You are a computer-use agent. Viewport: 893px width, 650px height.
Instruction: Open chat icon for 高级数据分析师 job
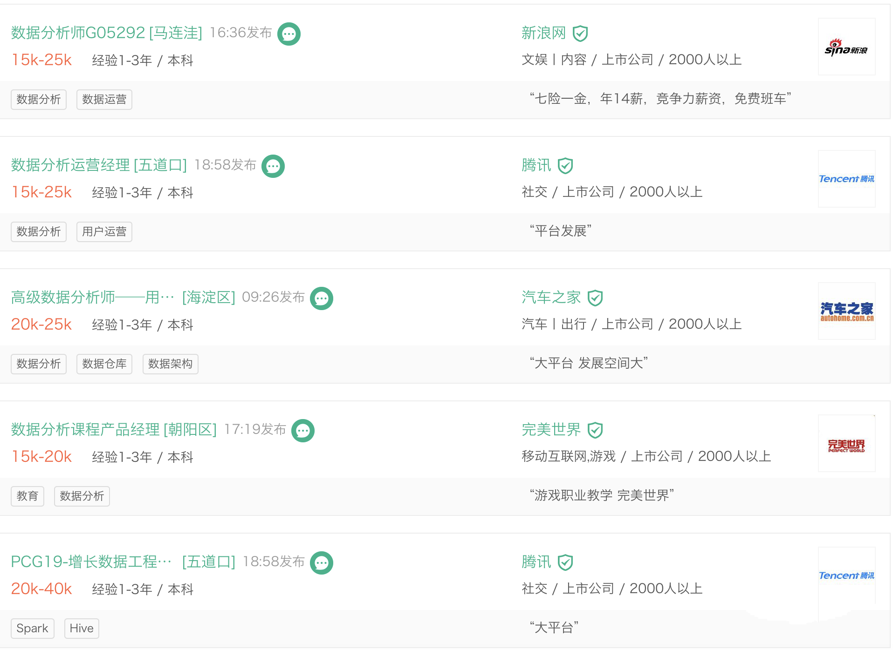322,298
